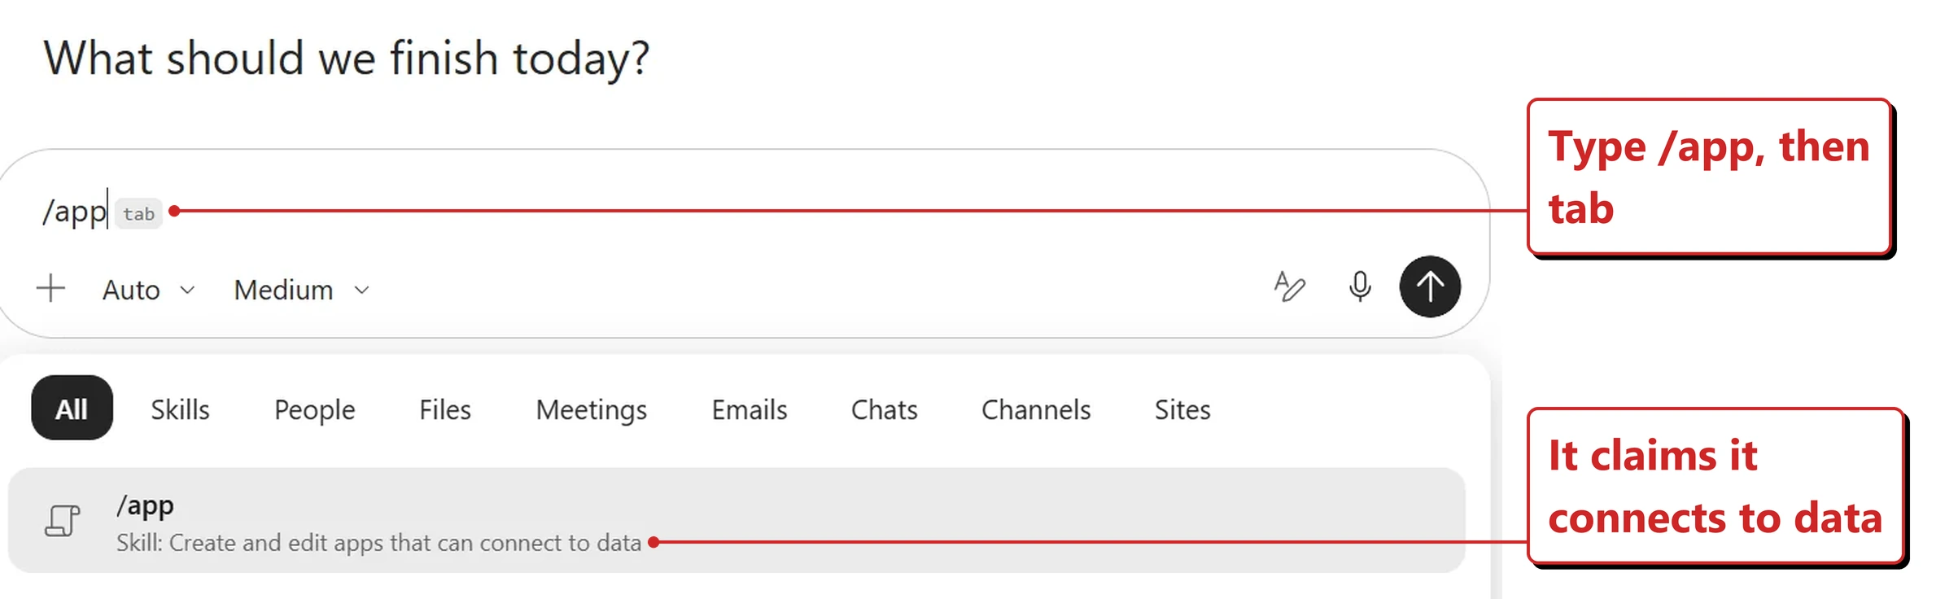Choose the /app skill suggestion
Viewport: 1958px width, 599px height.
tap(736, 520)
